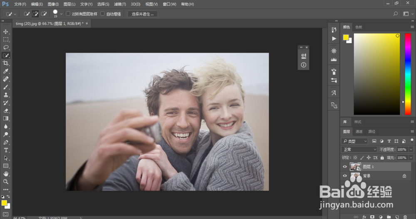Open the Character panel icon

334,93
